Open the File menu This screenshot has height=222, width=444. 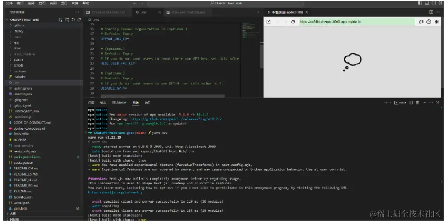[9, 3]
